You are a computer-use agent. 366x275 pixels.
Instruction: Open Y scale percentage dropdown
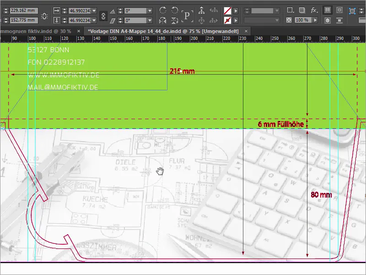(94, 21)
